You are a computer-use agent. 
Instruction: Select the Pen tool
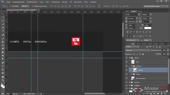(x=3, y=63)
